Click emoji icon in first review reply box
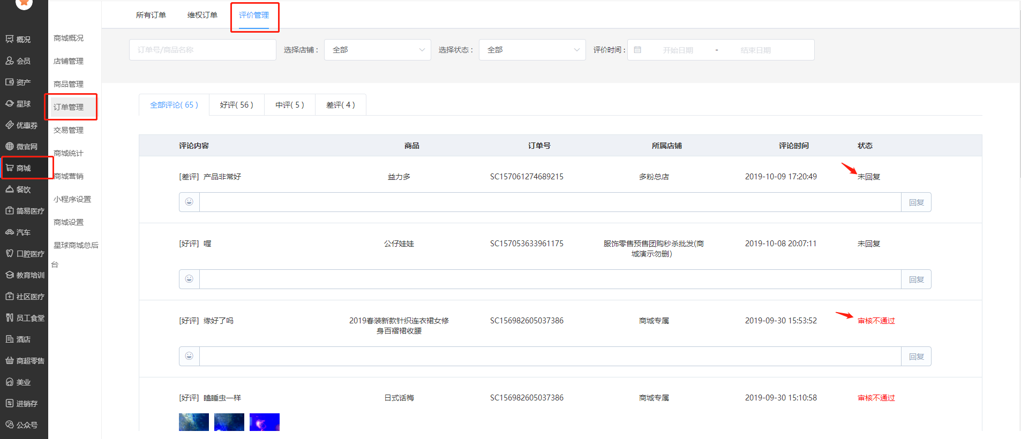Screen dimensions: 1021x439 coord(189,202)
